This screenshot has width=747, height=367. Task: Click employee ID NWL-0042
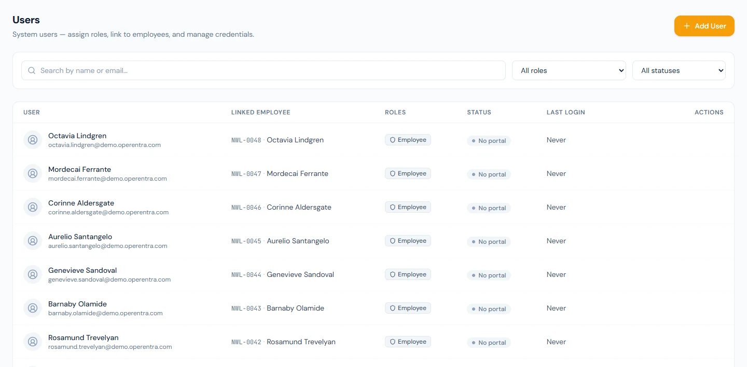point(246,342)
